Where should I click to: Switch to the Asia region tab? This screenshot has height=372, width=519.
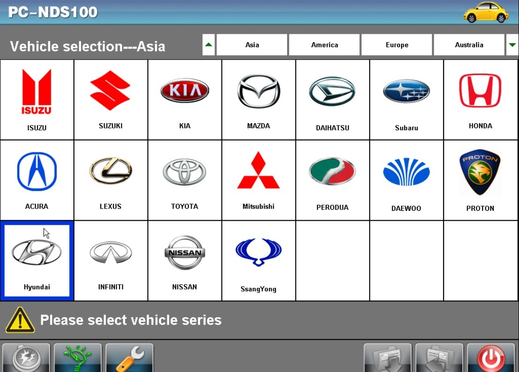point(252,45)
